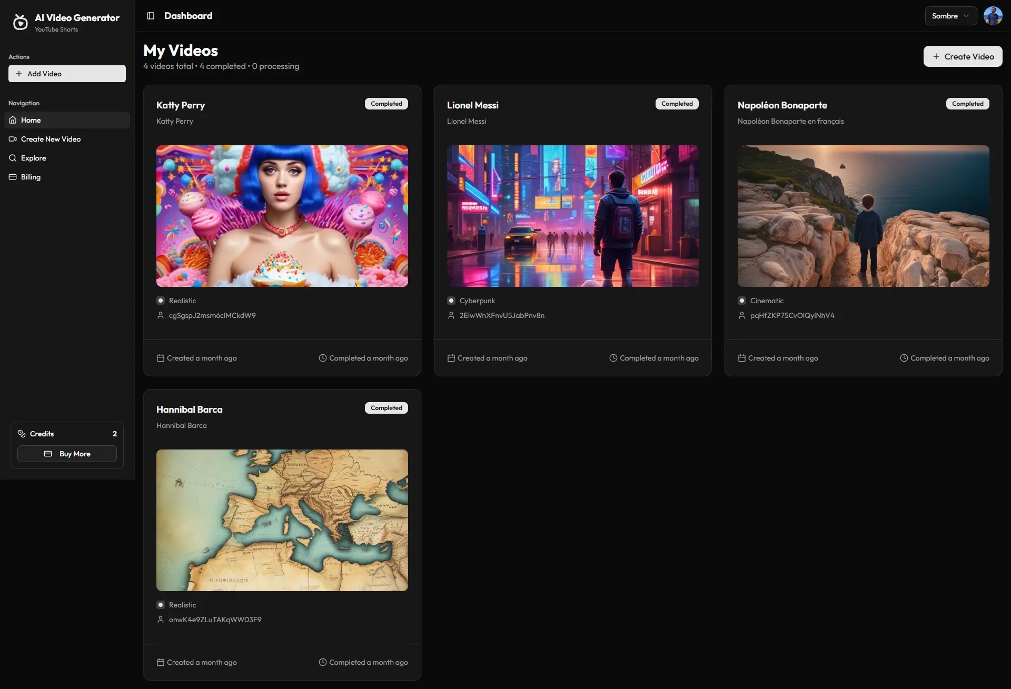Click the credits count '2'

pos(114,434)
